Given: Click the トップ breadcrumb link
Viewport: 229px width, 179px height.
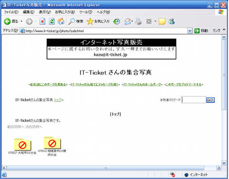Looking at the screenshot, I should (x=57, y=100).
